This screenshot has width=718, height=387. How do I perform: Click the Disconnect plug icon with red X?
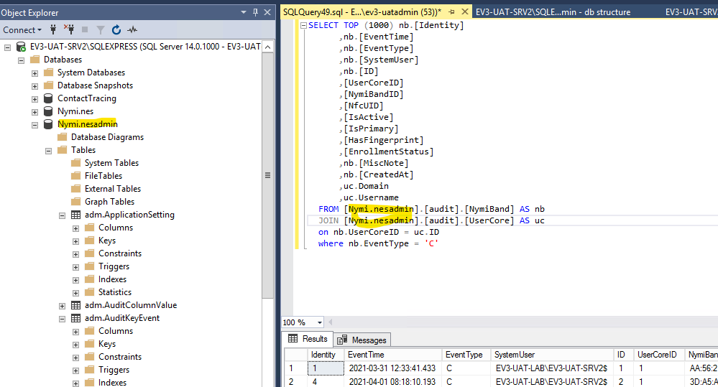(x=69, y=29)
